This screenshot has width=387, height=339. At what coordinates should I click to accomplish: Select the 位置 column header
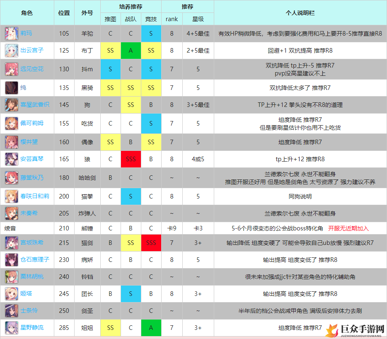tap(64, 13)
